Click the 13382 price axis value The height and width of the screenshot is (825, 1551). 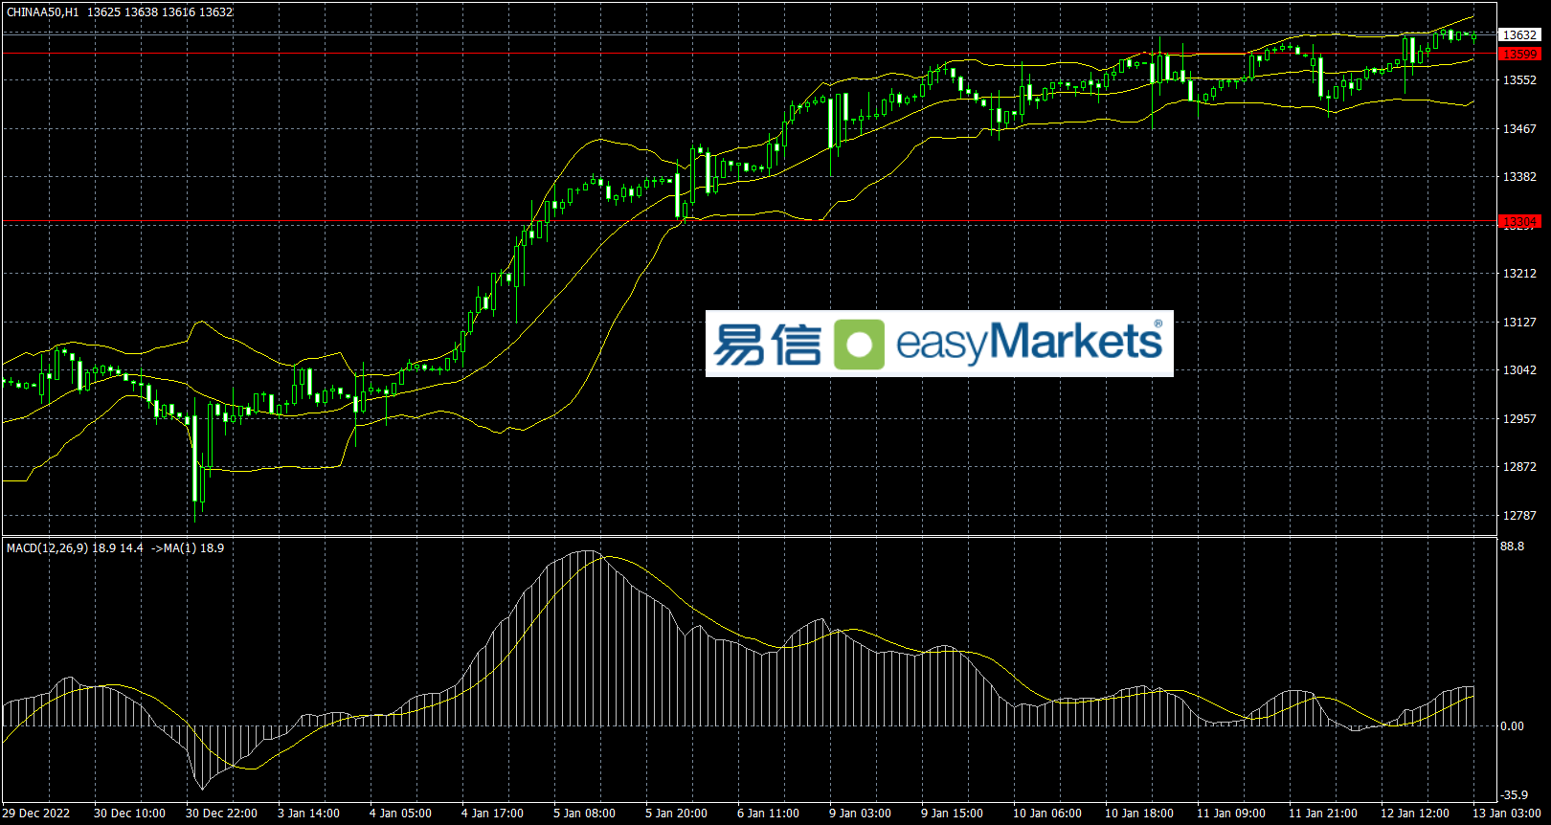(1519, 177)
